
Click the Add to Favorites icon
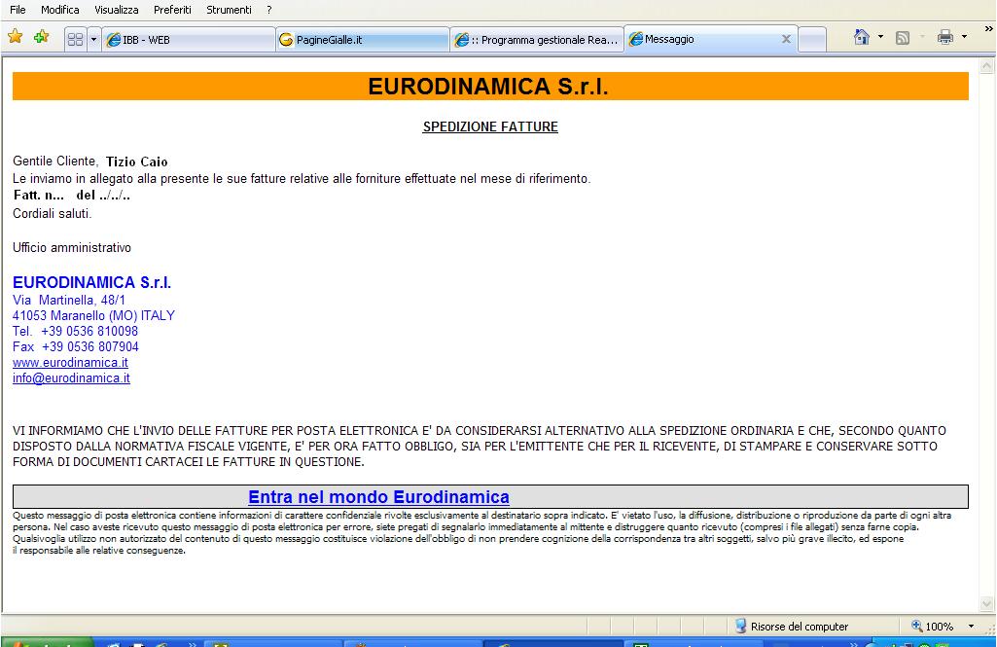click(41, 37)
